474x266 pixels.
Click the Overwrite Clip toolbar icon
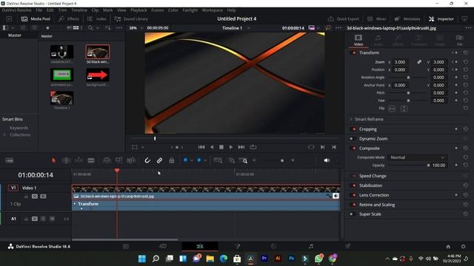(x=118, y=160)
